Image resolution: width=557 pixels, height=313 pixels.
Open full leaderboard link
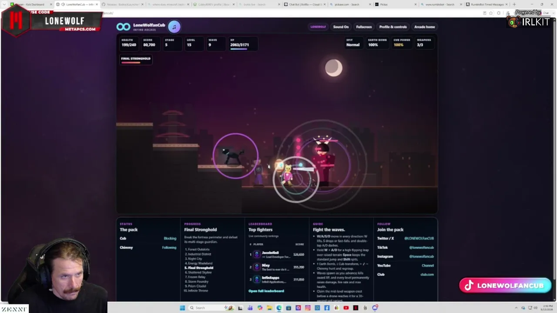266,291
